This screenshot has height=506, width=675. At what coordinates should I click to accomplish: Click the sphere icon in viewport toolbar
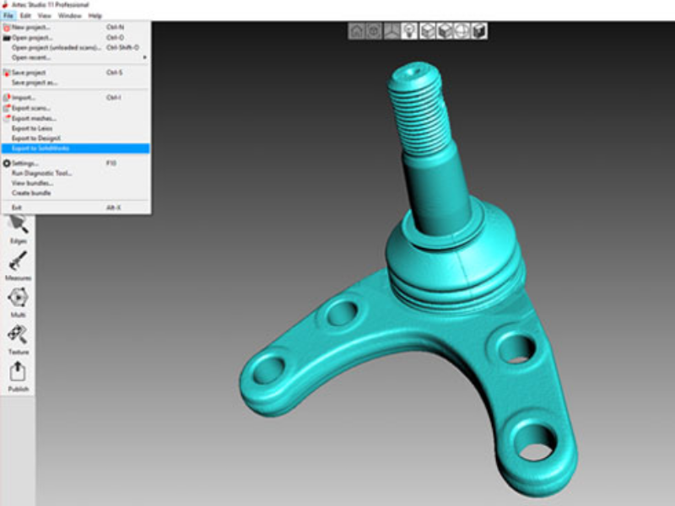click(462, 30)
